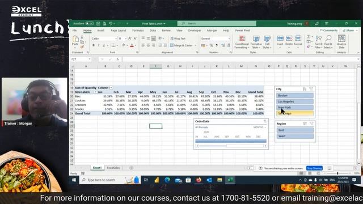Click the Comments button
363x204 pixels.
click(x=328, y=30)
